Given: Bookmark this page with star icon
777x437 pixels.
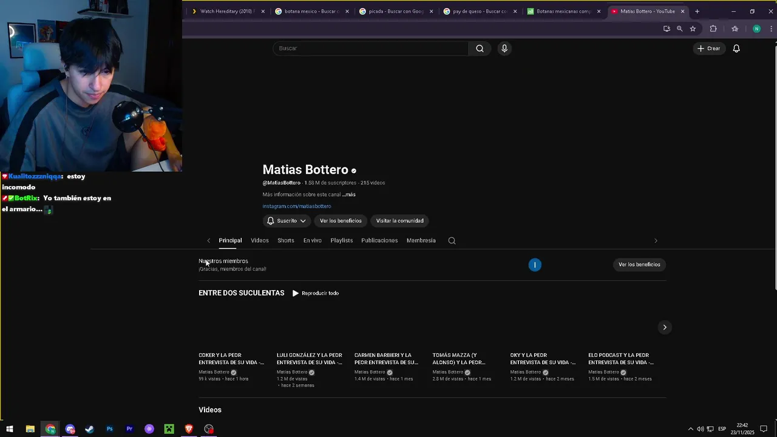Looking at the screenshot, I should tap(693, 29).
